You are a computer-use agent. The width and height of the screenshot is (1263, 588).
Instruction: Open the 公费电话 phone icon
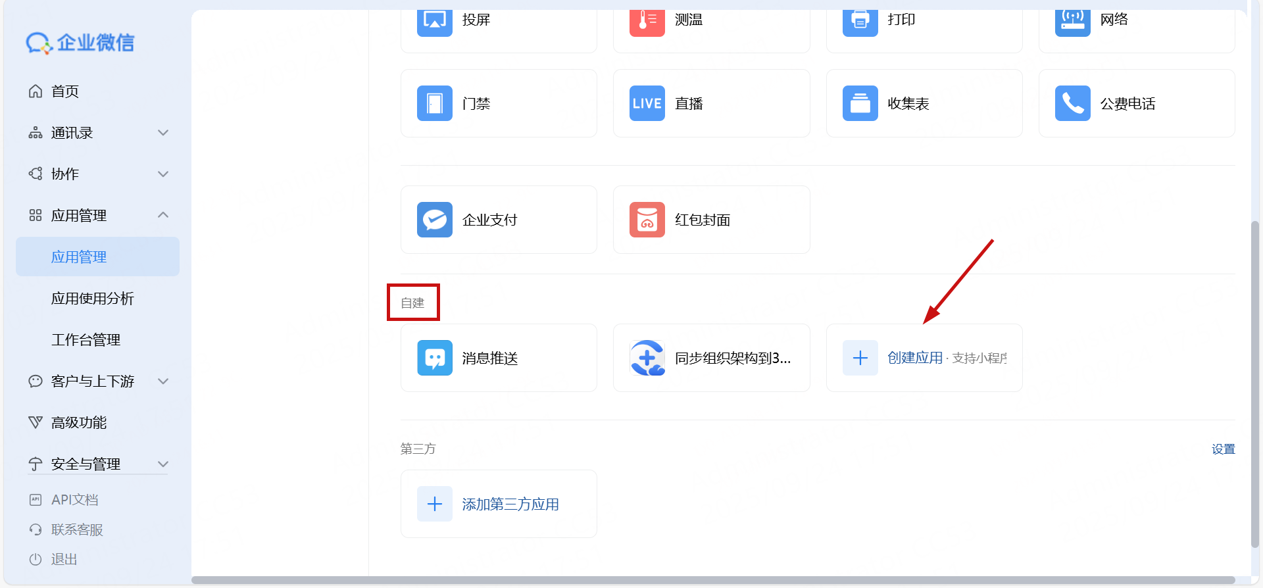pos(1072,103)
